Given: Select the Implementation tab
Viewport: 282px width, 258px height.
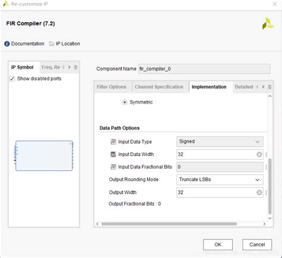Looking at the screenshot, I should (209, 87).
